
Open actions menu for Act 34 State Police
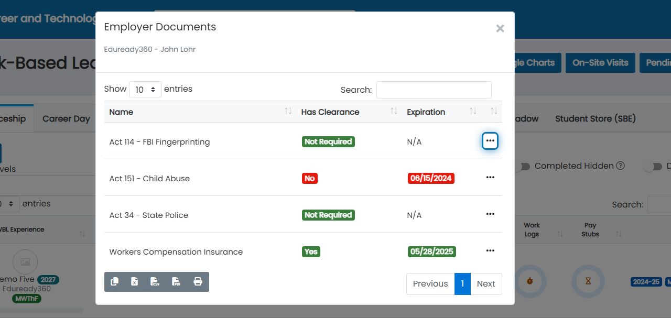(x=490, y=214)
